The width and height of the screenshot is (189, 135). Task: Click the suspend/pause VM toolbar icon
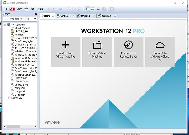[49, 9]
